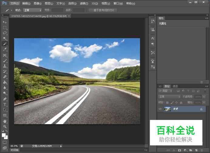The height and width of the screenshot is (153, 210).
Task: Select the Hand tool
Action: [5, 121]
